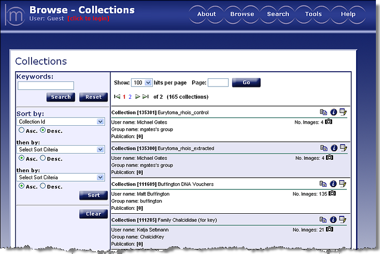Click the info icon for Eurytoma_rhois_control collection
The height and width of the screenshot is (254, 380).
pyautogui.click(x=334, y=112)
